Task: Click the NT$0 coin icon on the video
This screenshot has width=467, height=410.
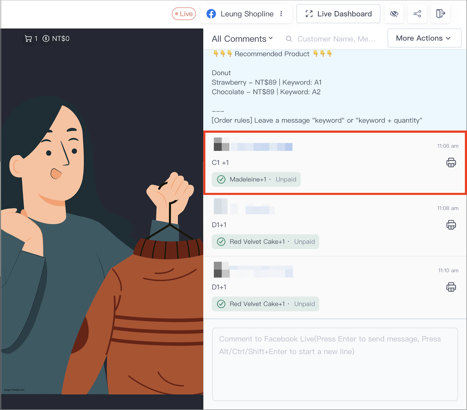Action: (47, 38)
